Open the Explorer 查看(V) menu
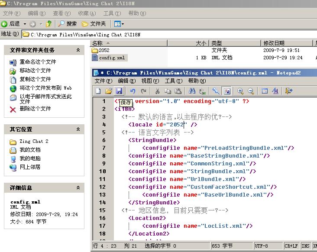 coord(62,13)
